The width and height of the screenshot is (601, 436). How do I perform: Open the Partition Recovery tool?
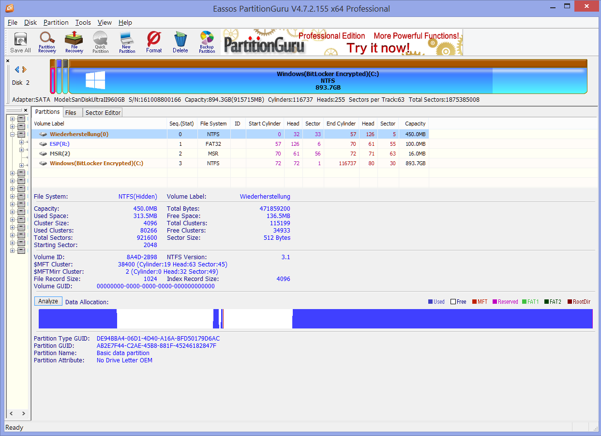[47, 42]
